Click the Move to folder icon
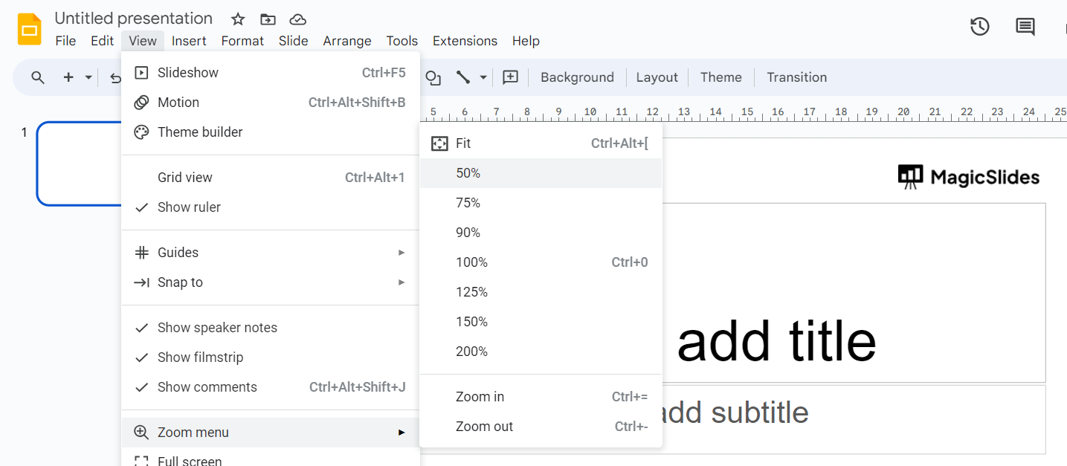 coord(268,19)
